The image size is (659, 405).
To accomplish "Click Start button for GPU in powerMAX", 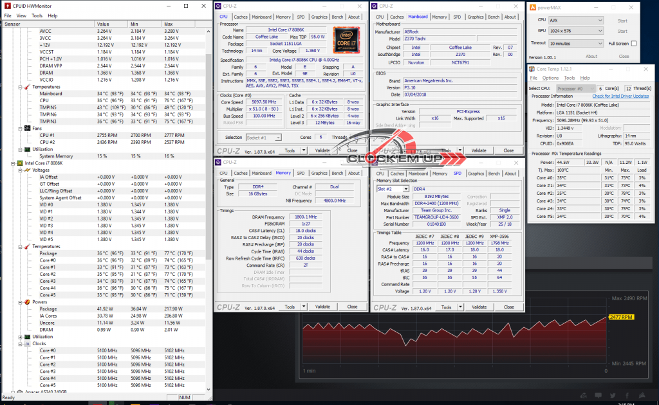I will point(622,31).
